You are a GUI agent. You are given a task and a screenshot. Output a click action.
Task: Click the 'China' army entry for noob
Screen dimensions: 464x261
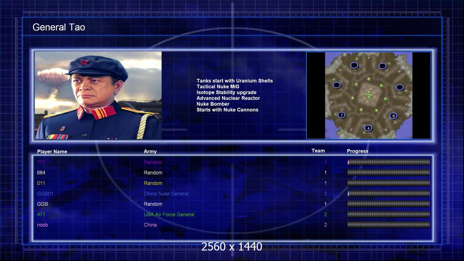click(150, 225)
